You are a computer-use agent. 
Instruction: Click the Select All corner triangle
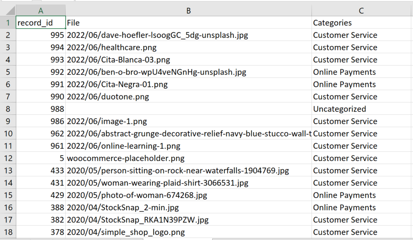pyautogui.click(x=8, y=11)
